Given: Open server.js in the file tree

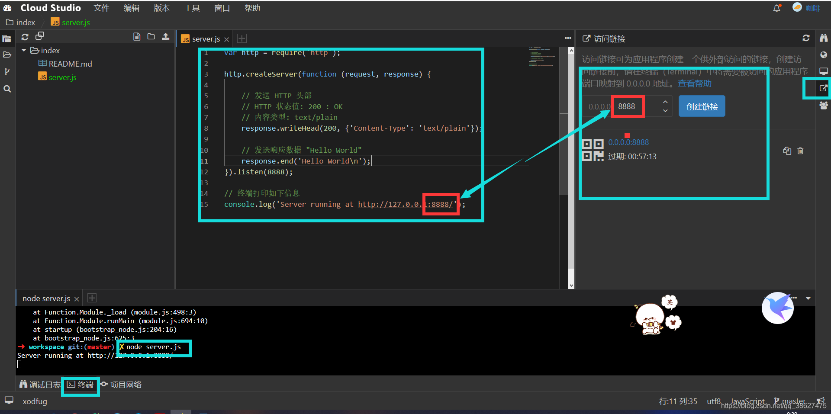Looking at the screenshot, I should [57, 77].
